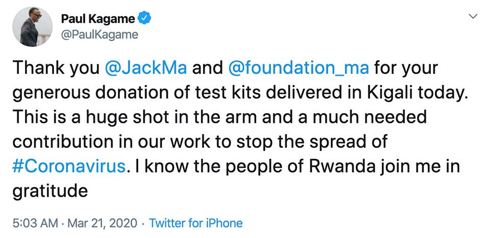The width and height of the screenshot is (490, 238).
Task: Click the Paul Kagame display name
Action: tap(98, 19)
